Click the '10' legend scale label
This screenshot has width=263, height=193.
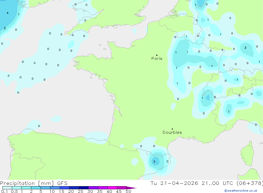click(52, 191)
